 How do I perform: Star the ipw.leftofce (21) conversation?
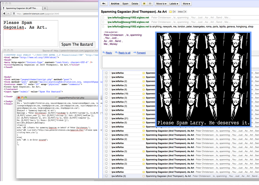tap(110, 118)
